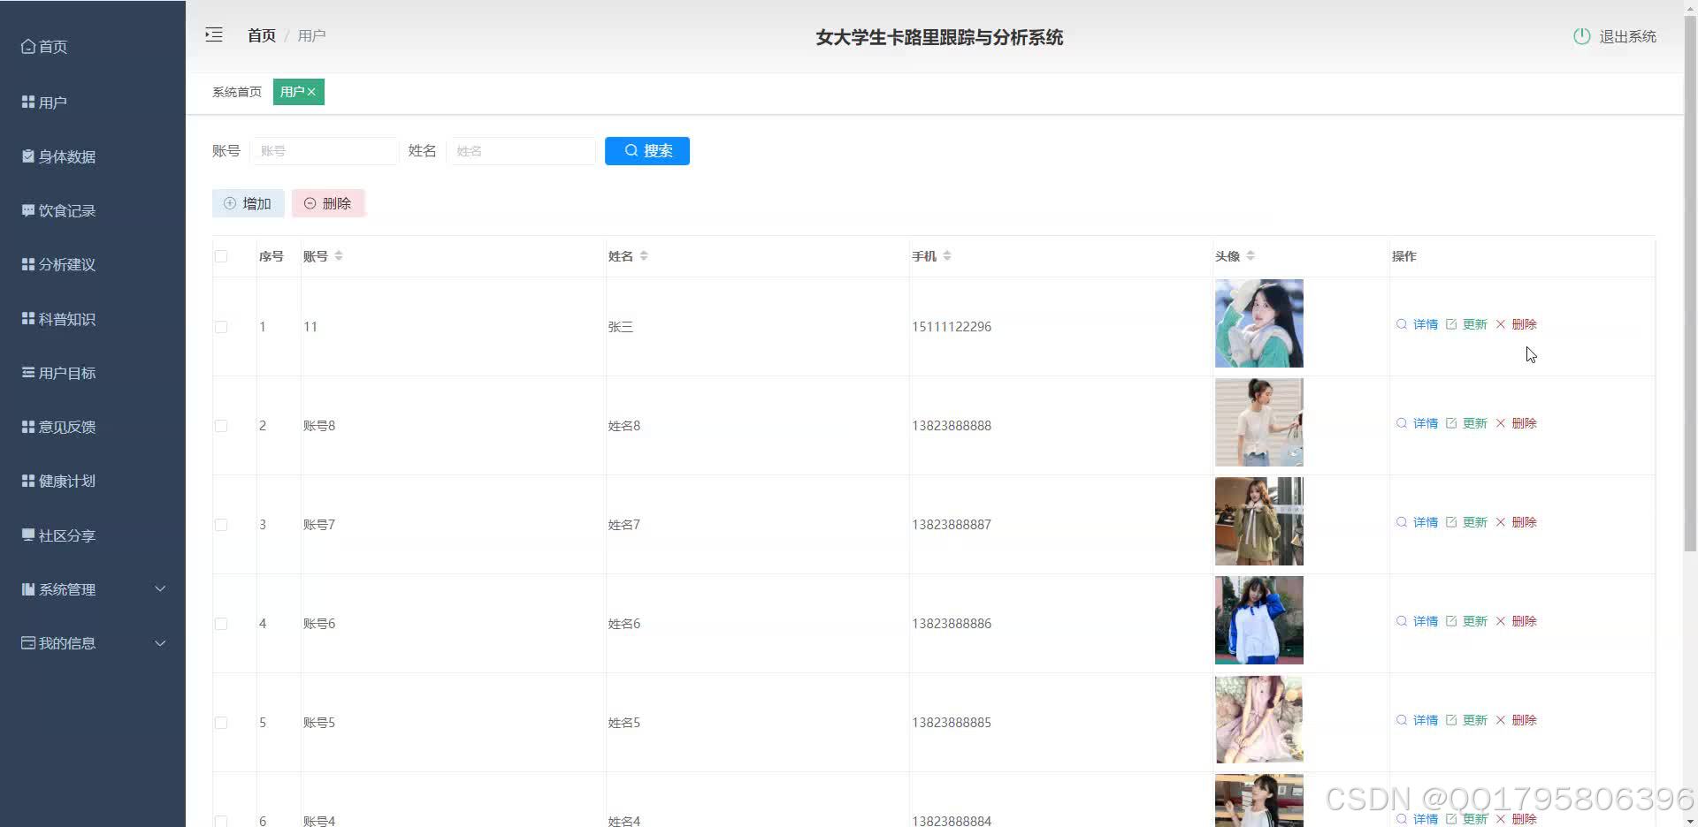Click 首页 in the breadcrumb
1698x827 pixels.
[x=262, y=35]
